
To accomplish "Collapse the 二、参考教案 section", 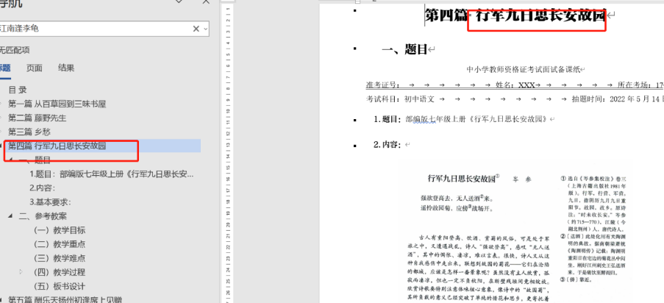I will [x=10, y=216].
